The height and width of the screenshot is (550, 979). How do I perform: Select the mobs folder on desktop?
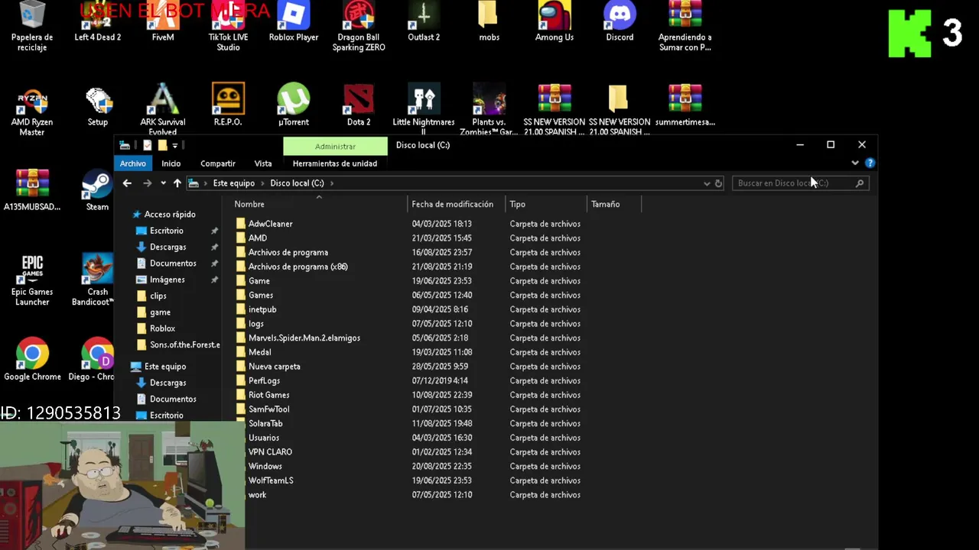pos(489,23)
